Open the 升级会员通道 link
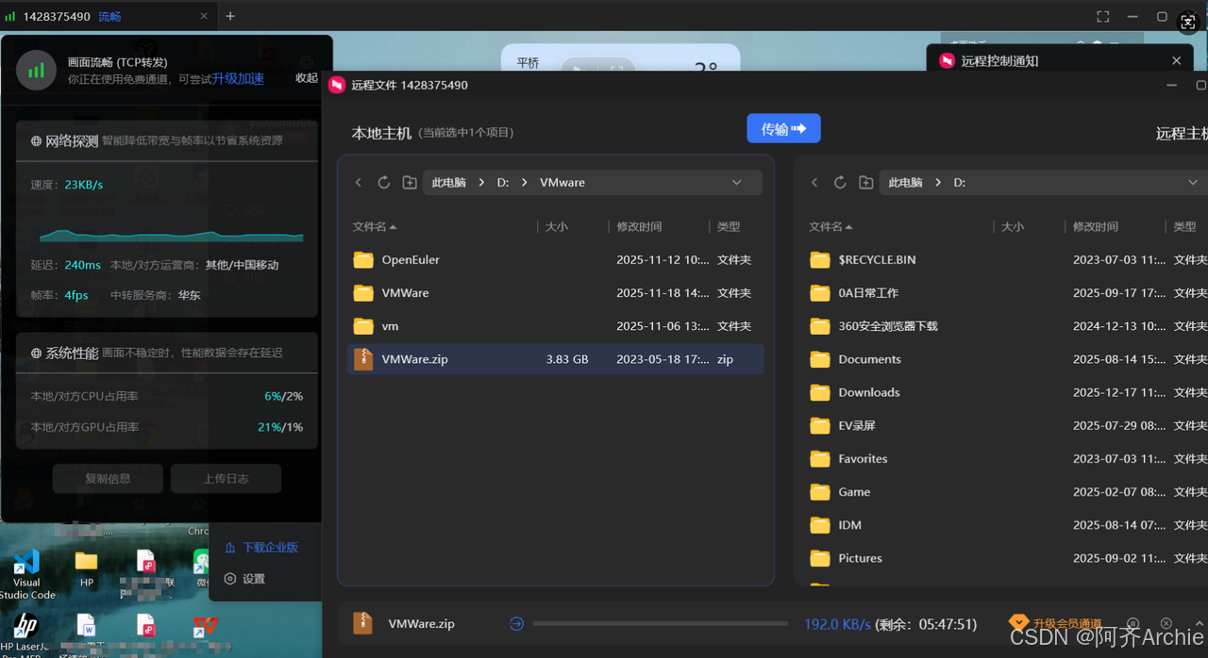Screen dimensions: 1208x658 pos(1066,624)
